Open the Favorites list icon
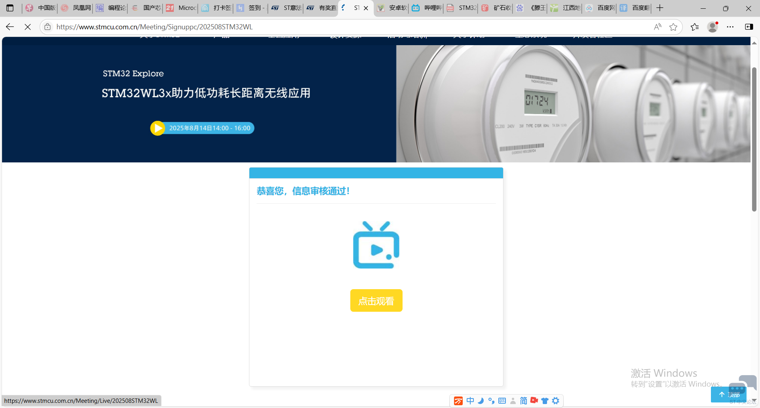 click(695, 27)
